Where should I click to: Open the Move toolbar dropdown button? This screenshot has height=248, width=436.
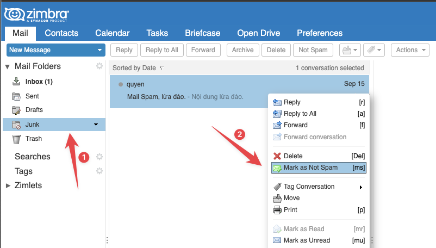pos(350,50)
